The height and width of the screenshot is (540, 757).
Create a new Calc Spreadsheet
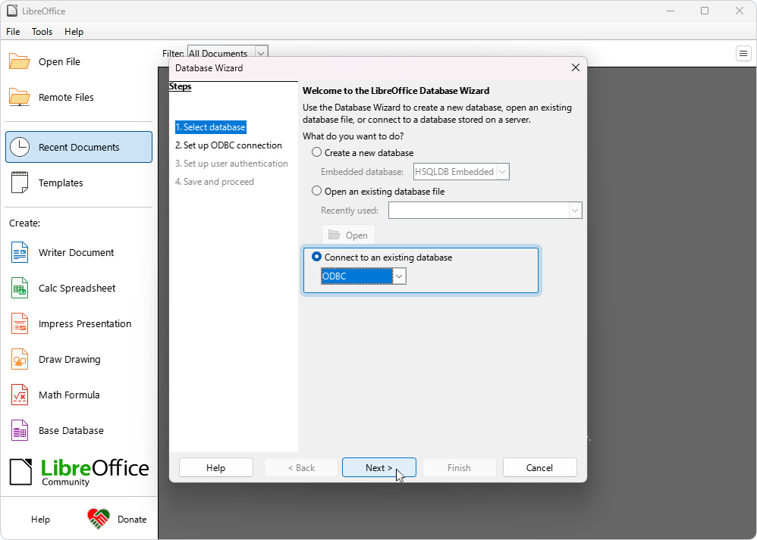click(x=76, y=288)
